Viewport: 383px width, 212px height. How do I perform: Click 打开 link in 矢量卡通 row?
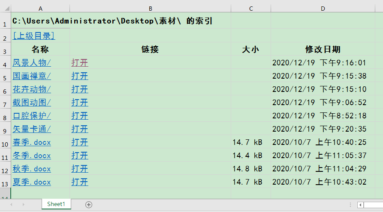pos(80,129)
